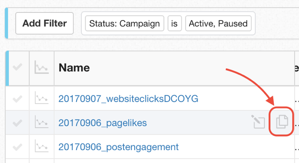Sort by the Name column header
This screenshot has width=299, height=163.
(74, 68)
